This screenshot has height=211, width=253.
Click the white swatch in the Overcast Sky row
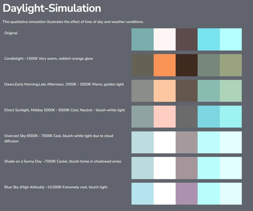(165, 142)
